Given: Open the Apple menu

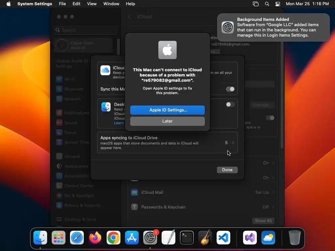Looking at the screenshot, I should [9, 4].
